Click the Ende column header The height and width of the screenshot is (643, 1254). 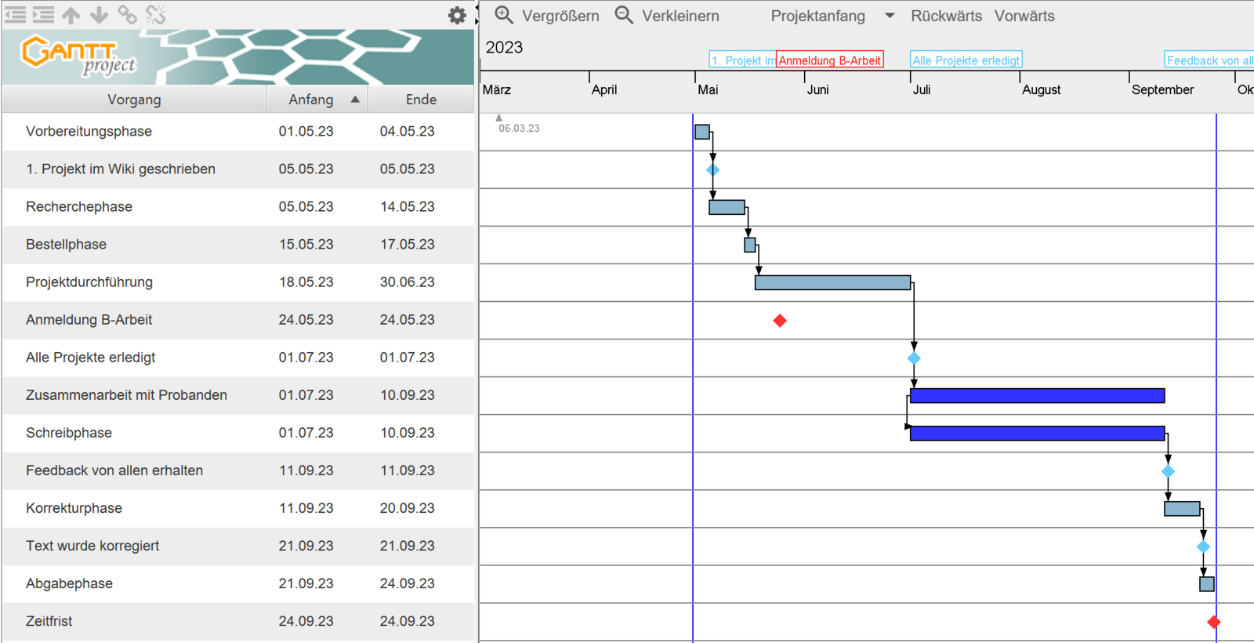point(421,100)
